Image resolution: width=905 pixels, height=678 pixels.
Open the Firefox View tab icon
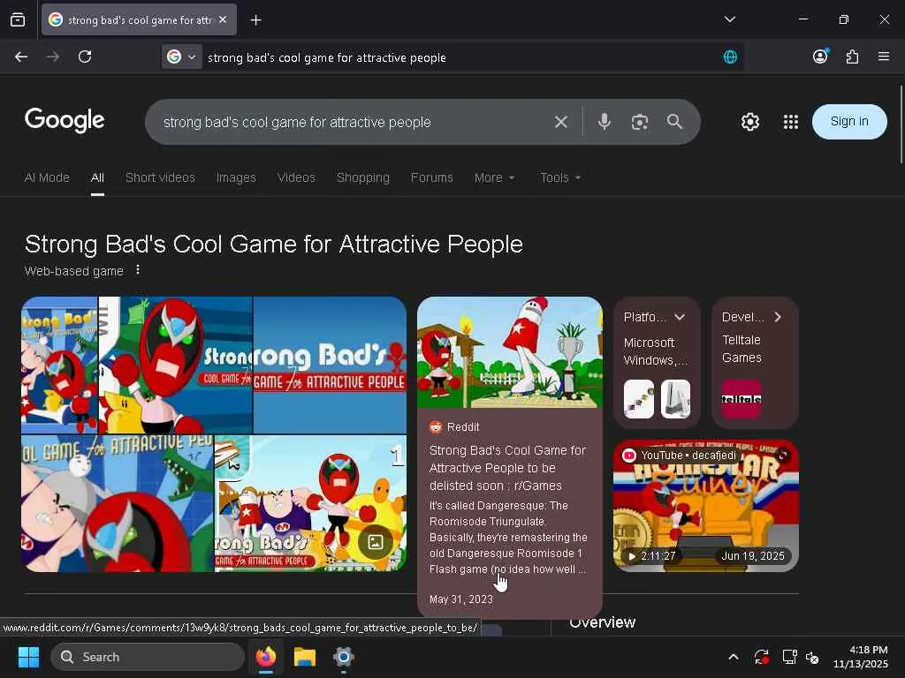(x=18, y=20)
